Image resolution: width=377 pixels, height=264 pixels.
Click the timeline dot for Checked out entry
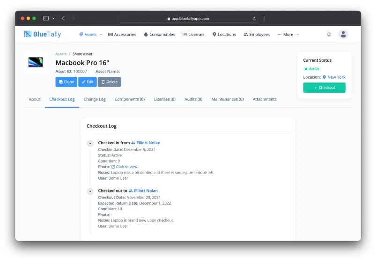(90, 191)
